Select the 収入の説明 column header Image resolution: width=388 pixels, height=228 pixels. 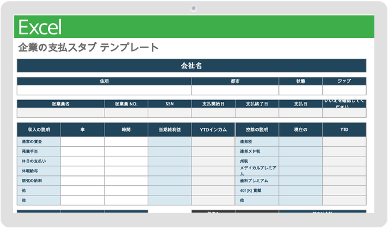pyautogui.click(x=39, y=130)
